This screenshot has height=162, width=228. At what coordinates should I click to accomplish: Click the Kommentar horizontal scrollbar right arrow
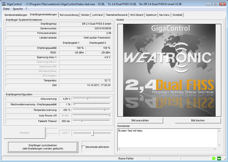(x=215, y=149)
